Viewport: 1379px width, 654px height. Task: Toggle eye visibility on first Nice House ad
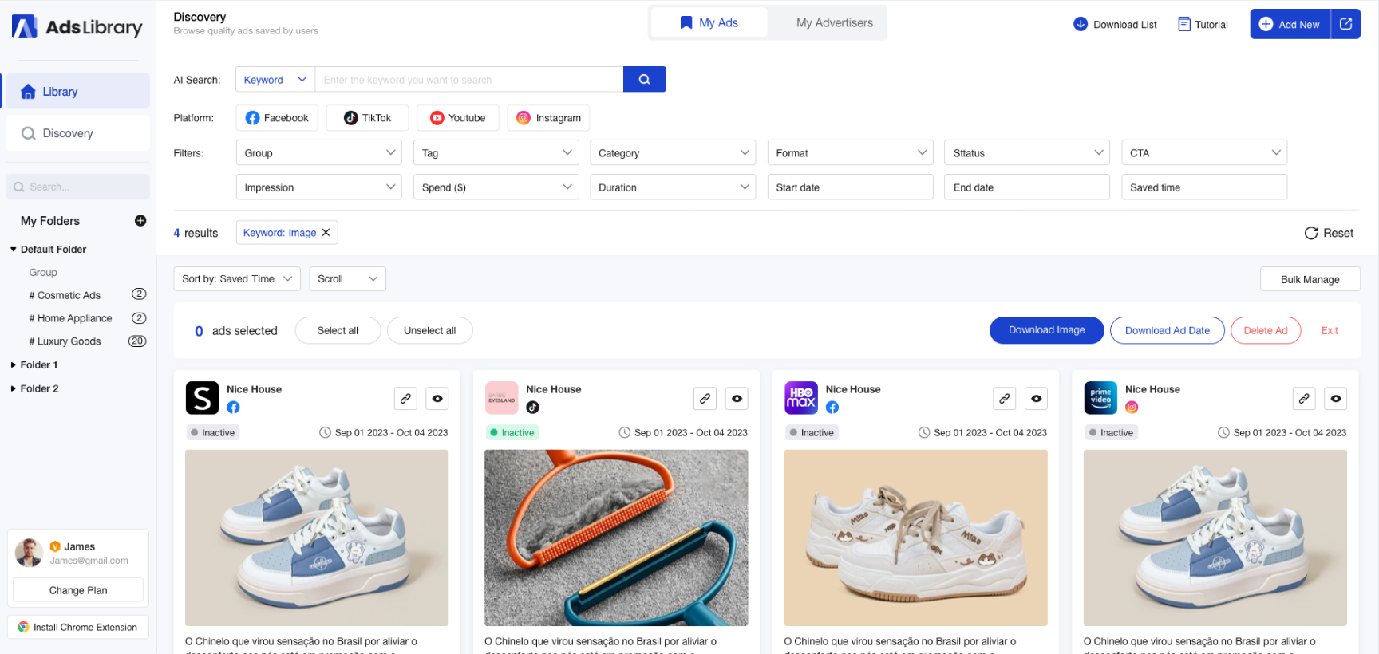[x=437, y=399]
